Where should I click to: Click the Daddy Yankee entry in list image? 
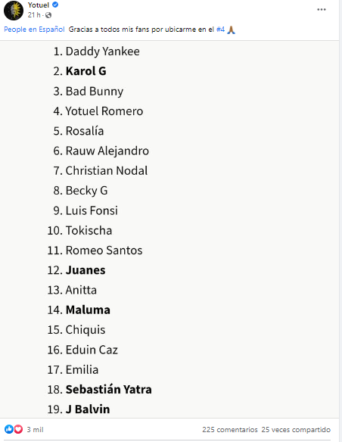(x=96, y=51)
